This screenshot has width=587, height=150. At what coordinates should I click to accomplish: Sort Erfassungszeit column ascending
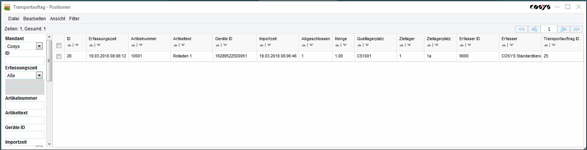[91, 45]
